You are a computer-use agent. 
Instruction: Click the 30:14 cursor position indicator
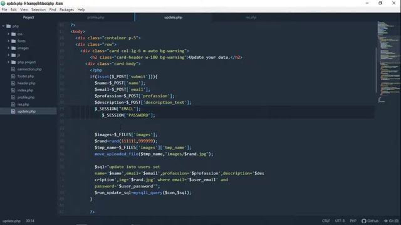click(30, 221)
